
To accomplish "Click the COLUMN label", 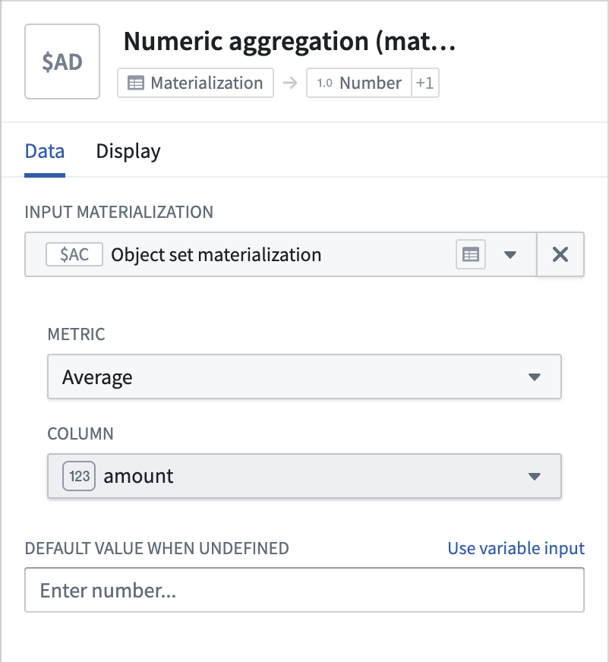I will coord(80,433).
